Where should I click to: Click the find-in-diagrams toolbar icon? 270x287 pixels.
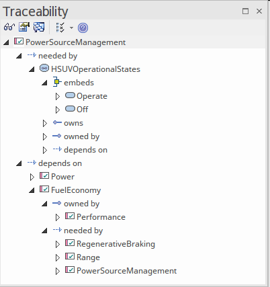point(39,28)
